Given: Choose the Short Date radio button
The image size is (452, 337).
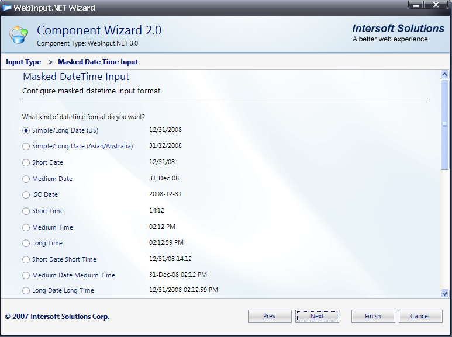Looking at the screenshot, I should coord(26,163).
